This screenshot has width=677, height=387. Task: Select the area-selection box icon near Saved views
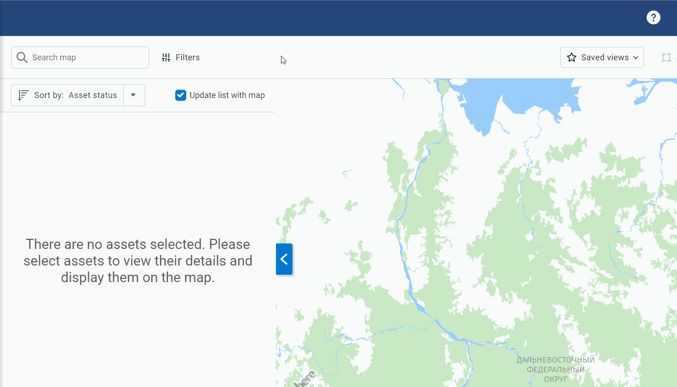click(x=666, y=57)
